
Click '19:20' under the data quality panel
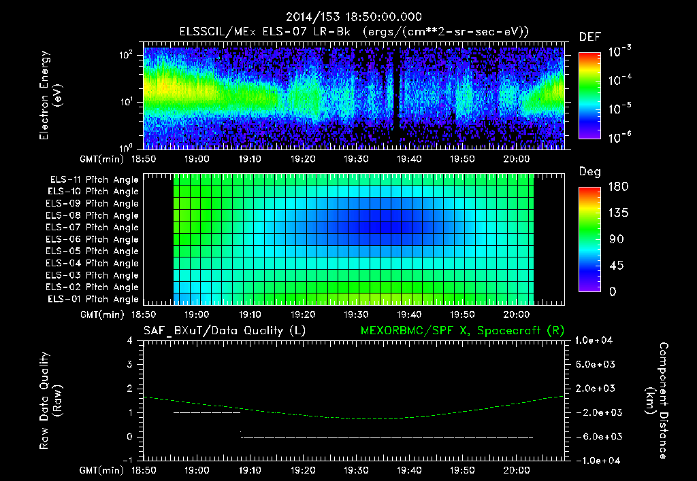coord(303,470)
